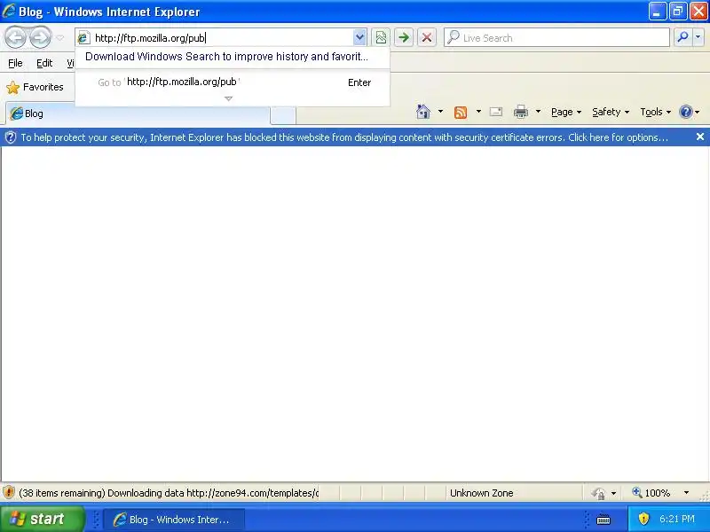Open the Tools menu

pyautogui.click(x=655, y=112)
